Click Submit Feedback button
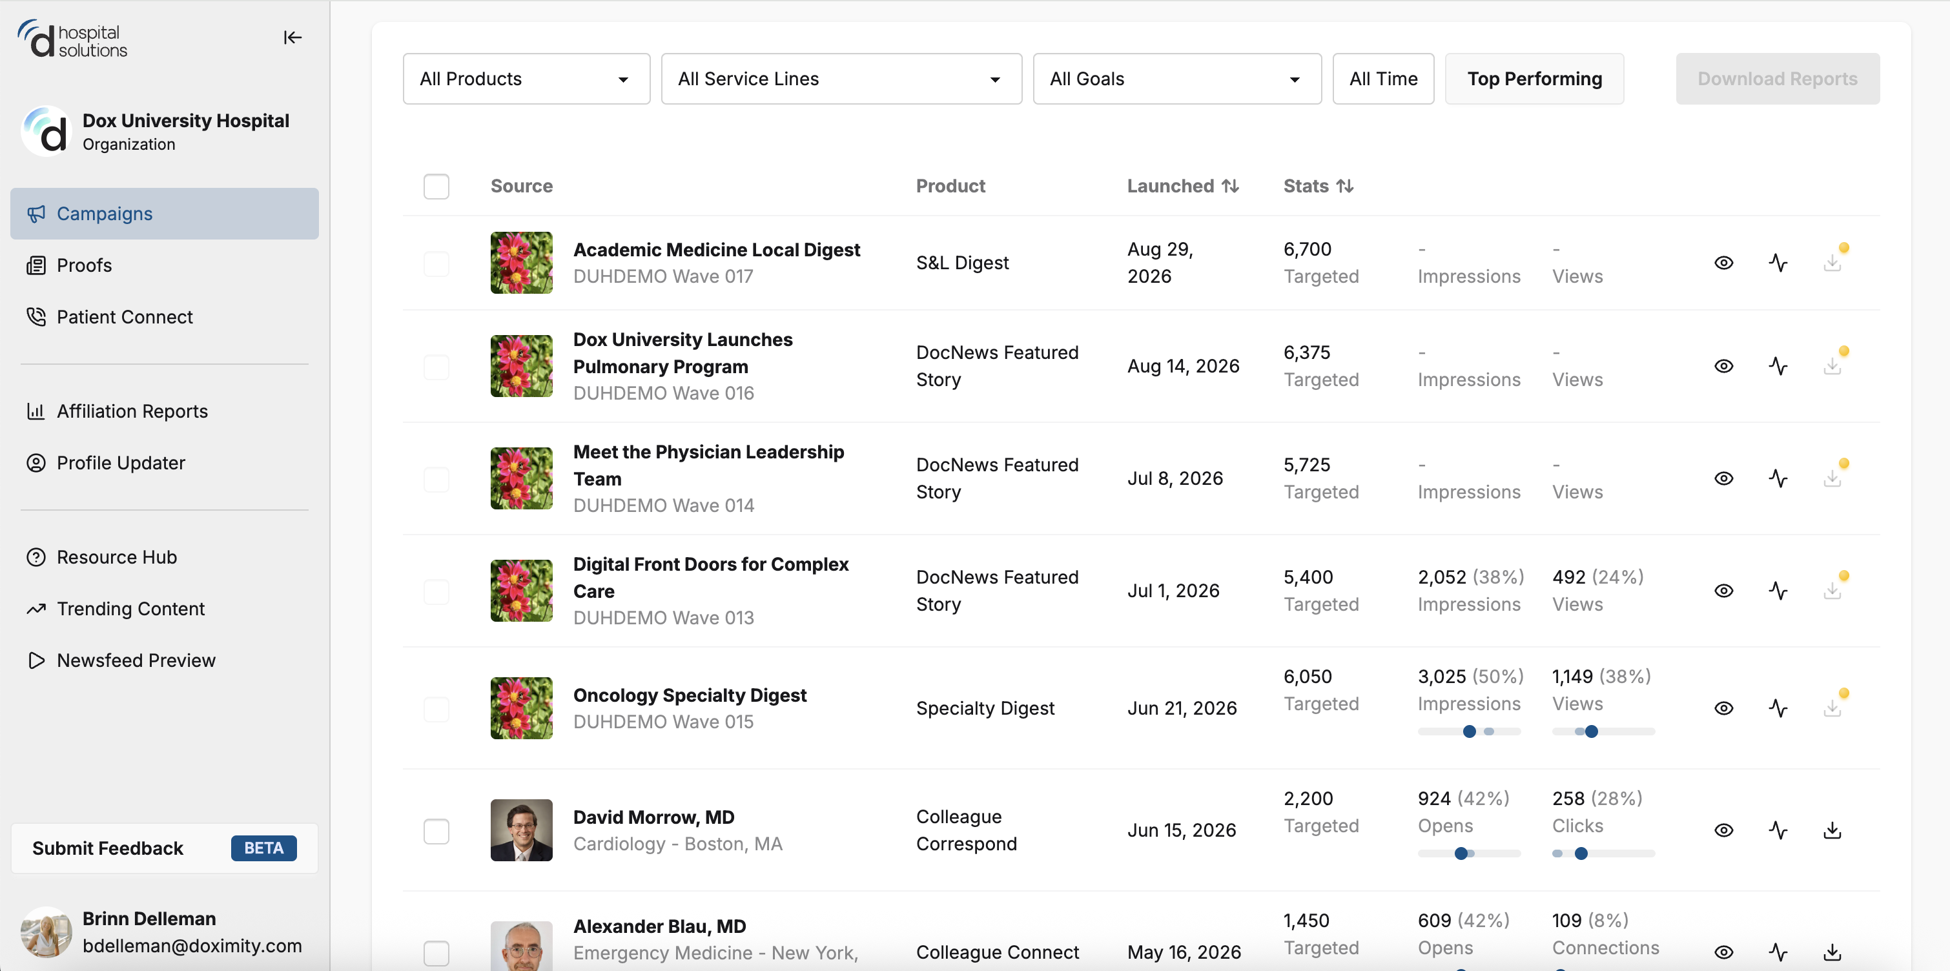The image size is (1950, 971). (x=164, y=848)
